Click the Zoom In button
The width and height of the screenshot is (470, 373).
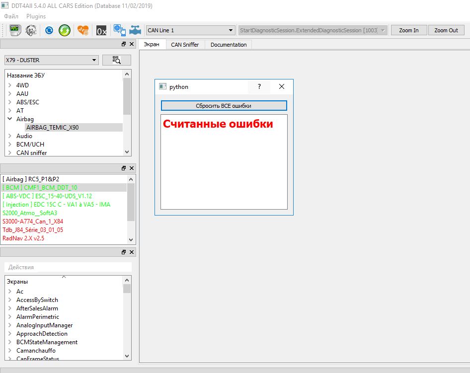pyautogui.click(x=408, y=30)
